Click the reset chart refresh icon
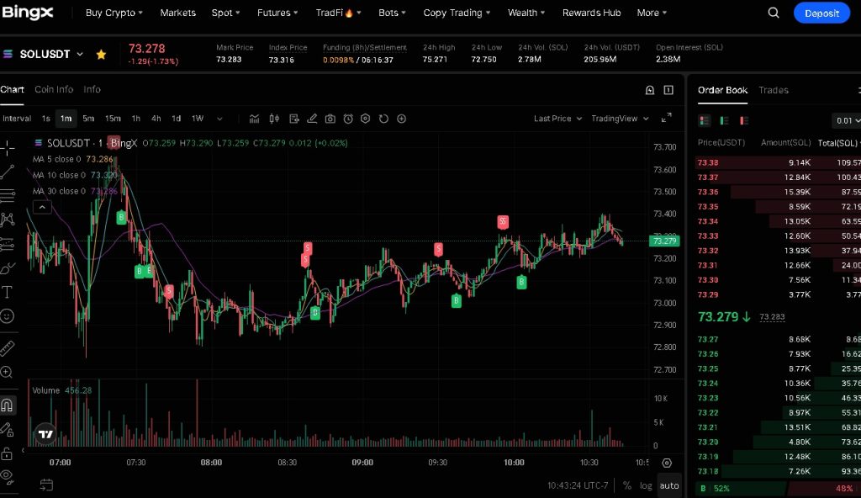Viewport: 861px width, 498px height. (383, 119)
